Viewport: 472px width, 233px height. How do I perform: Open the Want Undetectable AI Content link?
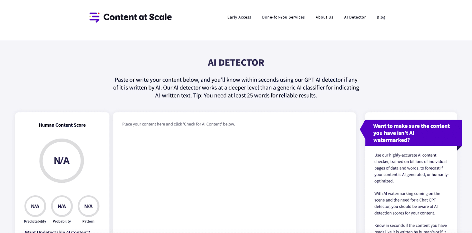57,232
